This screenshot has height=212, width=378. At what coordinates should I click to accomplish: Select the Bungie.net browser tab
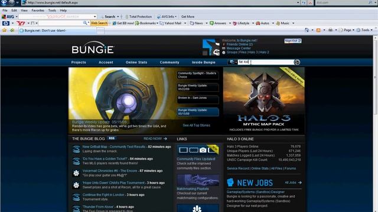coord(57,31)
